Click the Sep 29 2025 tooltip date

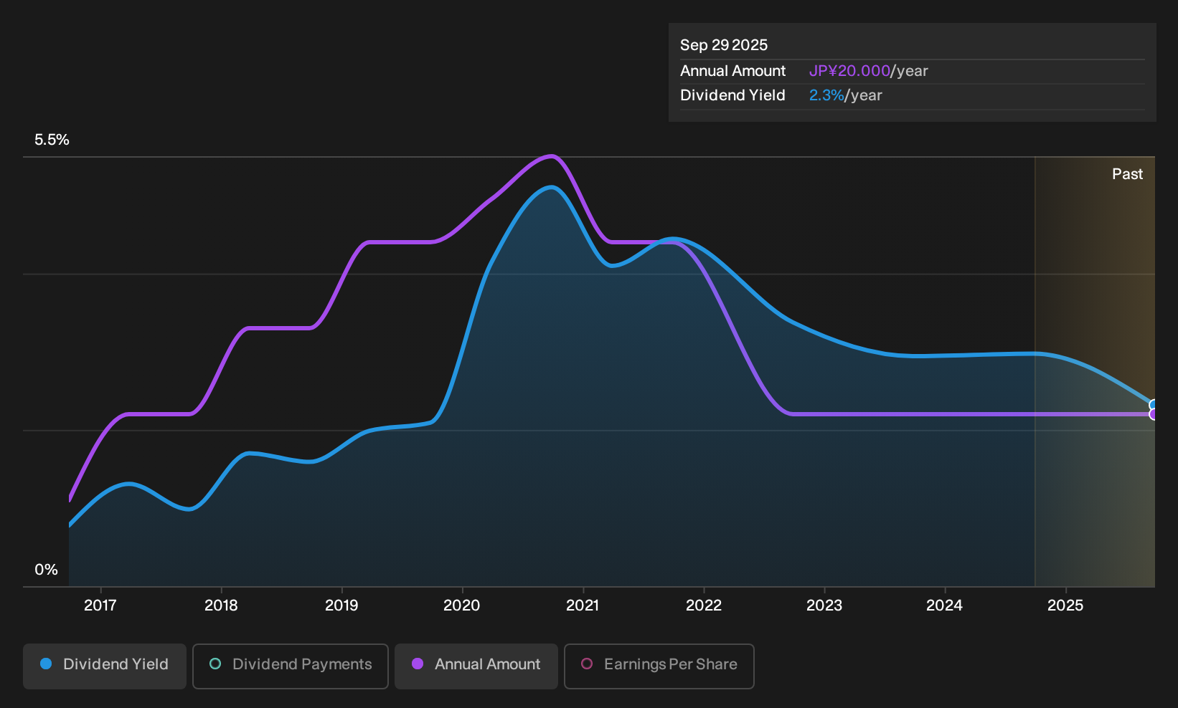click(x=724, y=45)
